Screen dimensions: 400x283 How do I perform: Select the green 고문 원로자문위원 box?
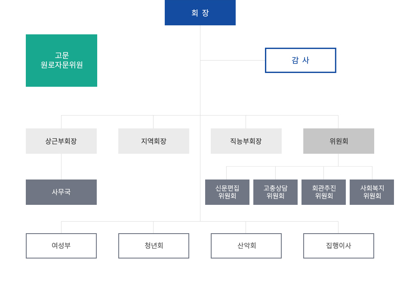coord(62,61)
